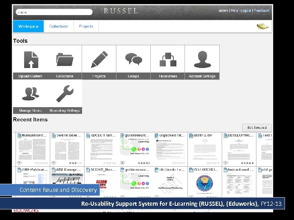
Task: Click the document icon beside ch8.p…
Action: click(260, 170)
